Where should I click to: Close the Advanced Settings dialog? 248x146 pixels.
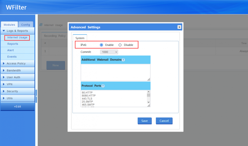click(x=179, y=27)
